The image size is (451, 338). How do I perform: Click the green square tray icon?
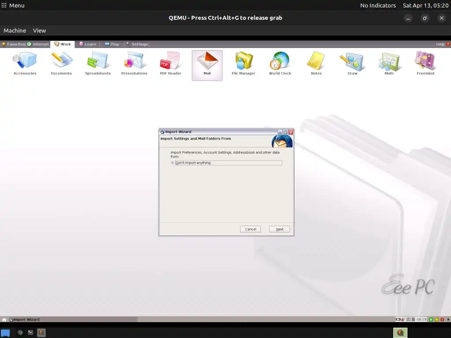pyautogui.click(x=431, y=320)
